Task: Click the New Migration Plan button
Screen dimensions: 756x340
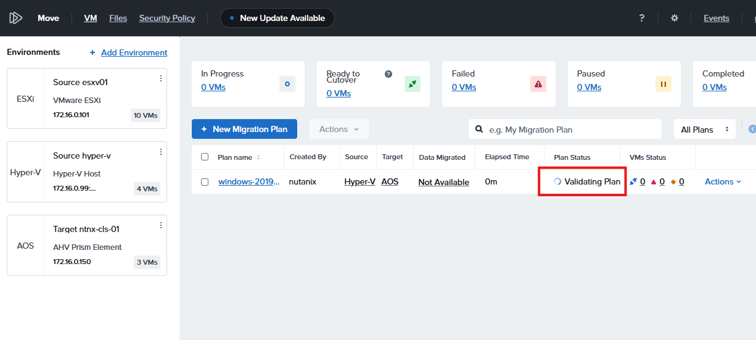Action: tap(244, 129)
